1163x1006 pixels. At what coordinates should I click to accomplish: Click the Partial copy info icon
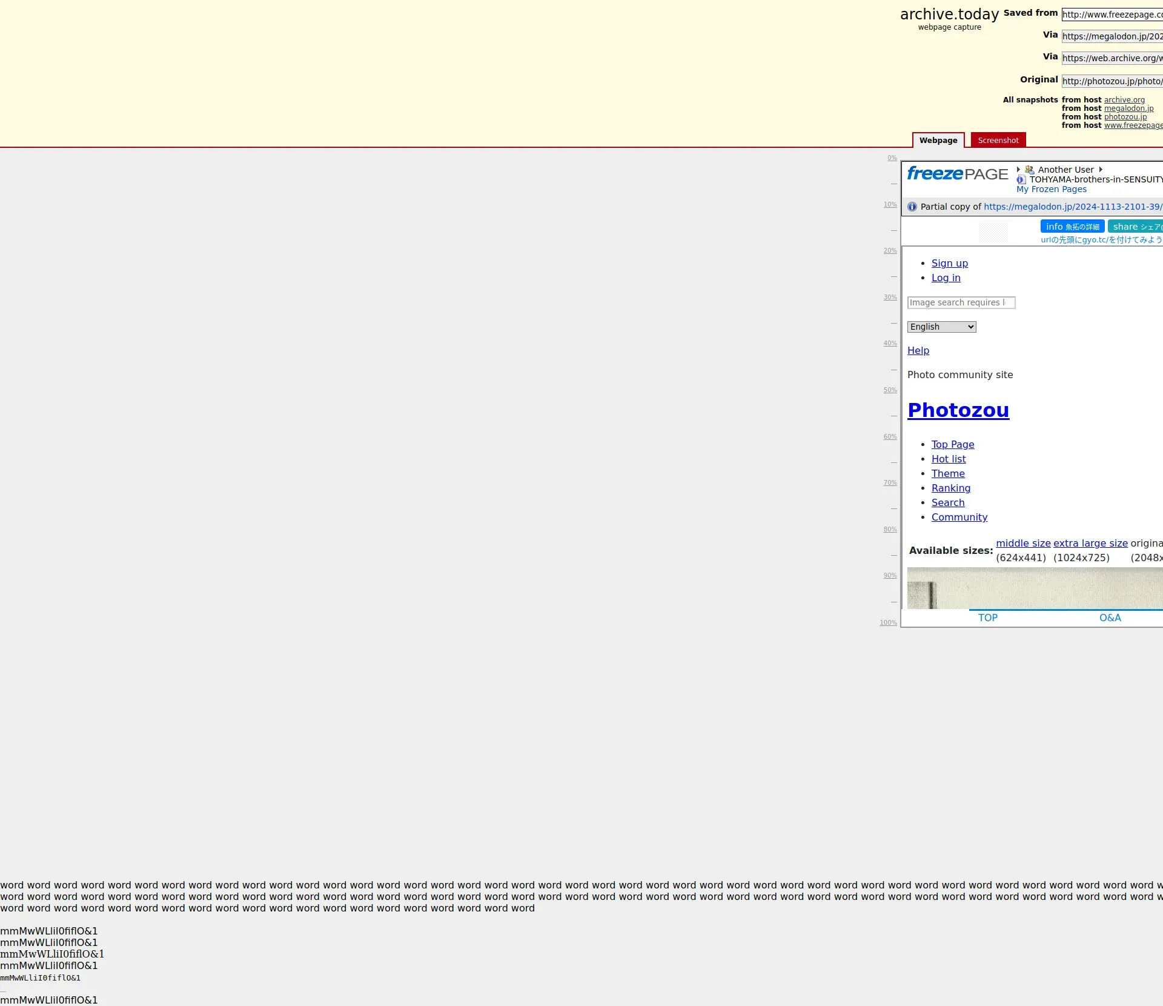(x=912, y=207)
